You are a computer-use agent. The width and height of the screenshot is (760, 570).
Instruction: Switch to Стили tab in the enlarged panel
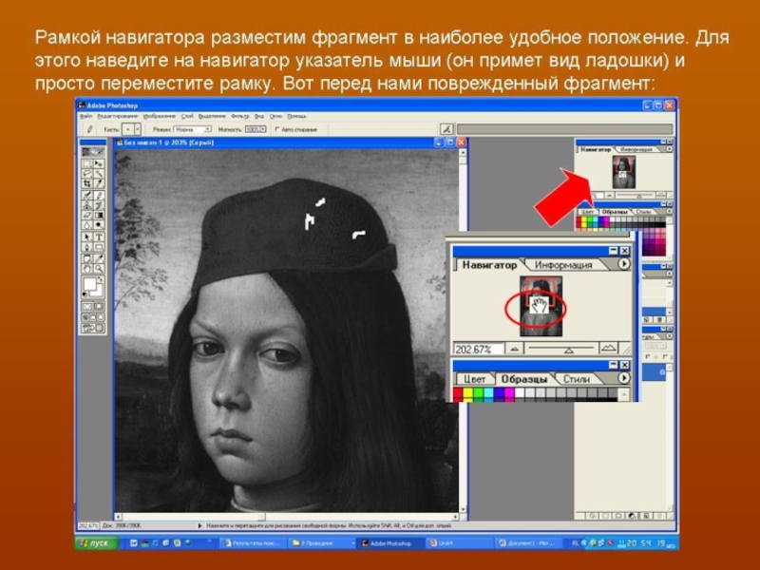[x=577, y=379]
